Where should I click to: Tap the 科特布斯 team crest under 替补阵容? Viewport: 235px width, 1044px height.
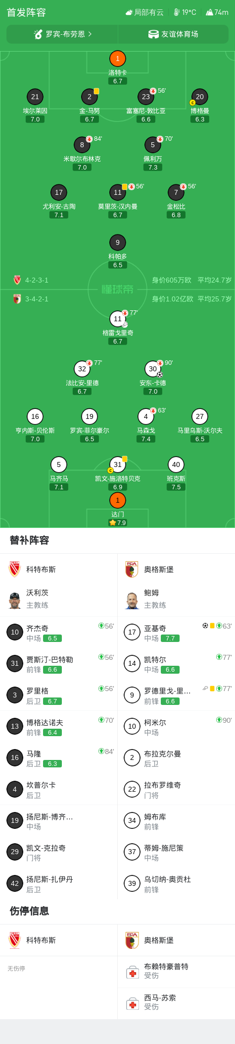15,569
